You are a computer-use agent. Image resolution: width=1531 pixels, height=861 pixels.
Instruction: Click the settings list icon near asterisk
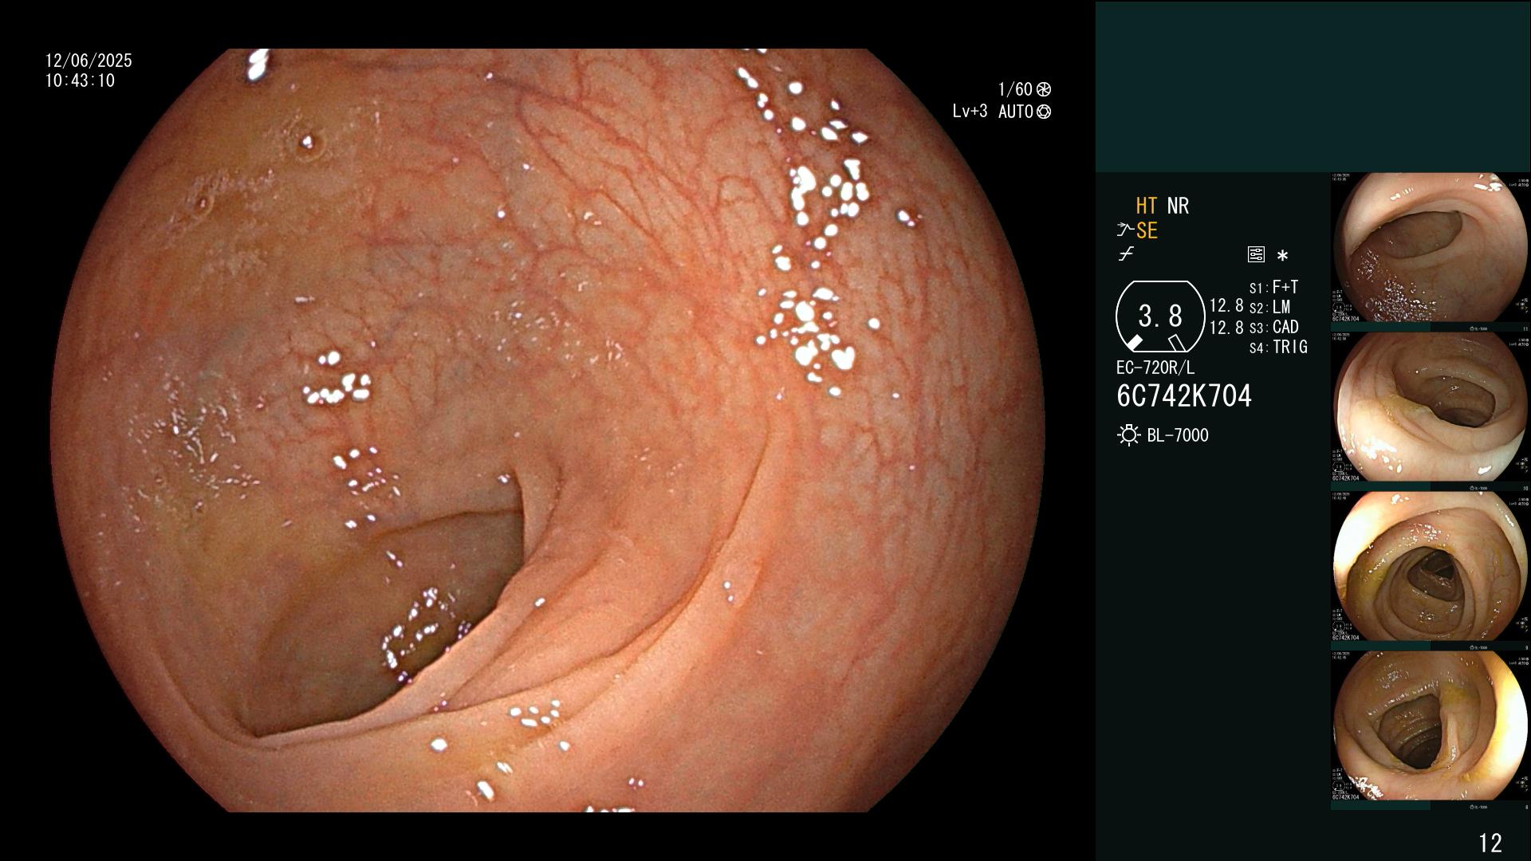point(1256,254)
